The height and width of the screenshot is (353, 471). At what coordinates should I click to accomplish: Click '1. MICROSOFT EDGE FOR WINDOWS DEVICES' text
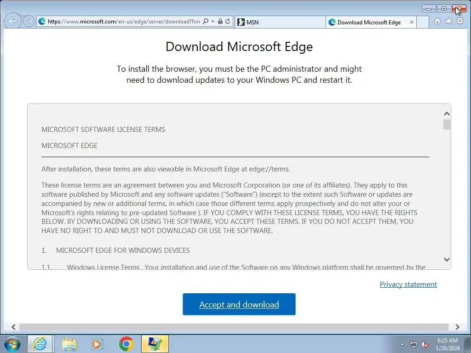[x=115, y=251]
